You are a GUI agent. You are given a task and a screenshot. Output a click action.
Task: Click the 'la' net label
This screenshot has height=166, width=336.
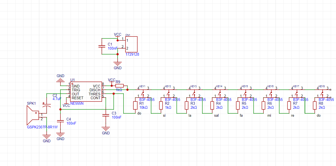point(190,116)
